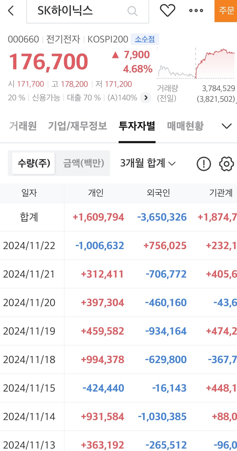Tap the 외국인 column header

coord(158,193)
